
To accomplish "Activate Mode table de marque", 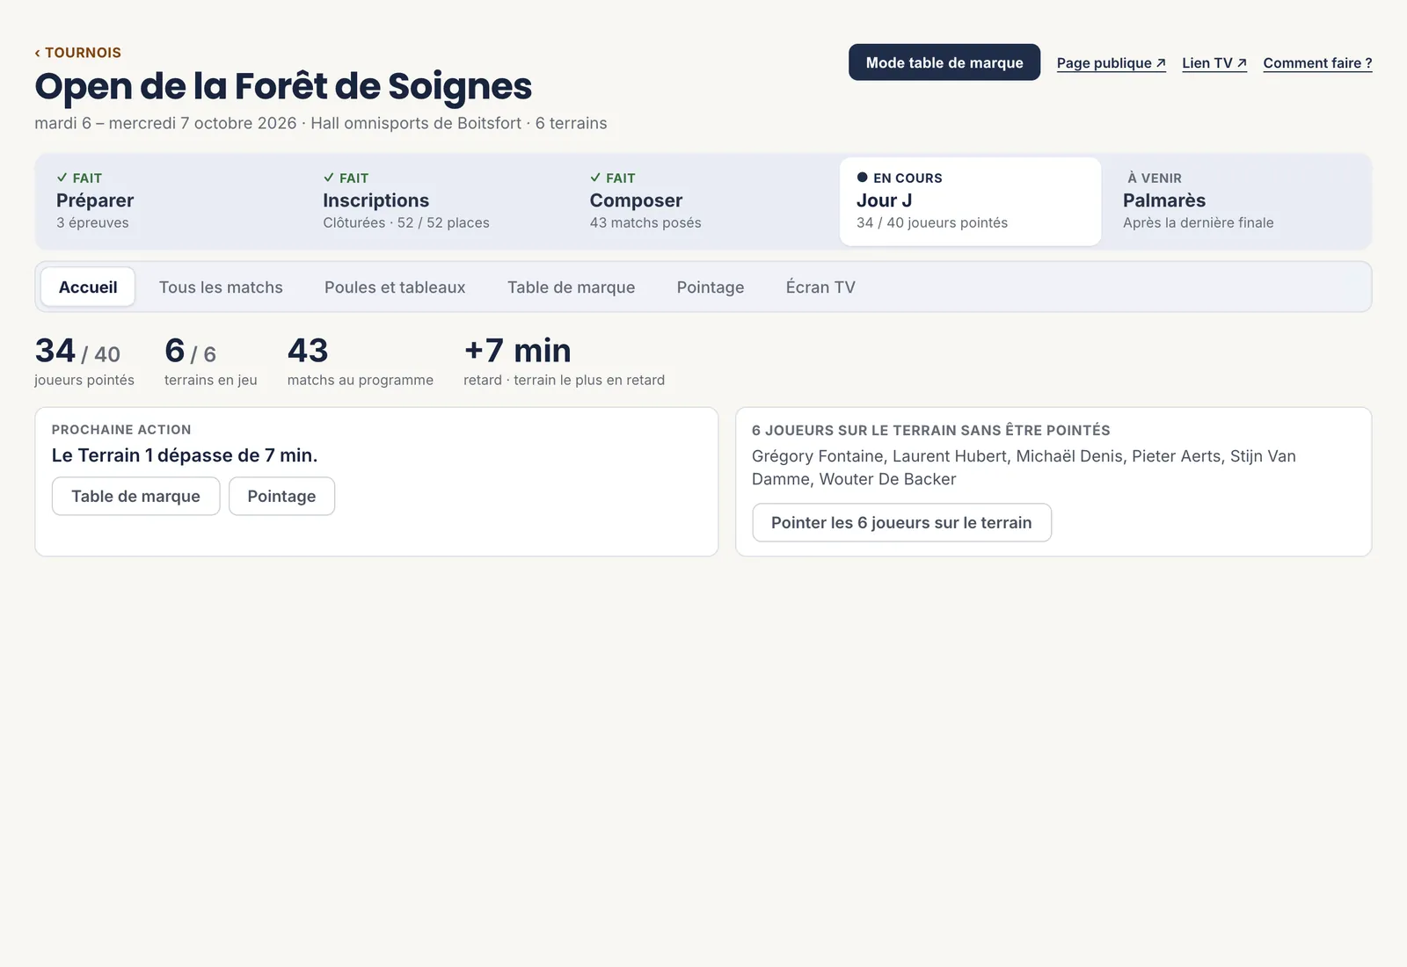I will point(944,62).
